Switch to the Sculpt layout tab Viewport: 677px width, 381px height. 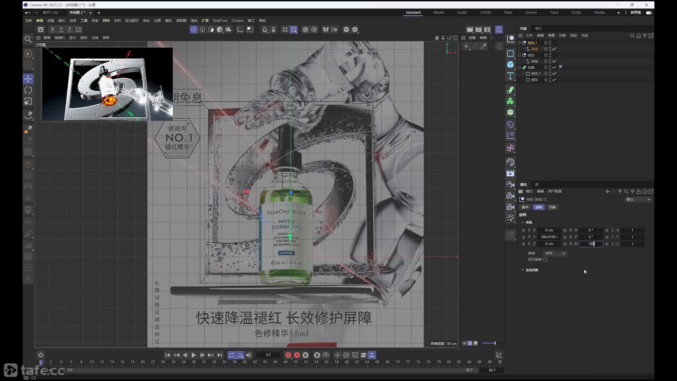click(462, 12)
